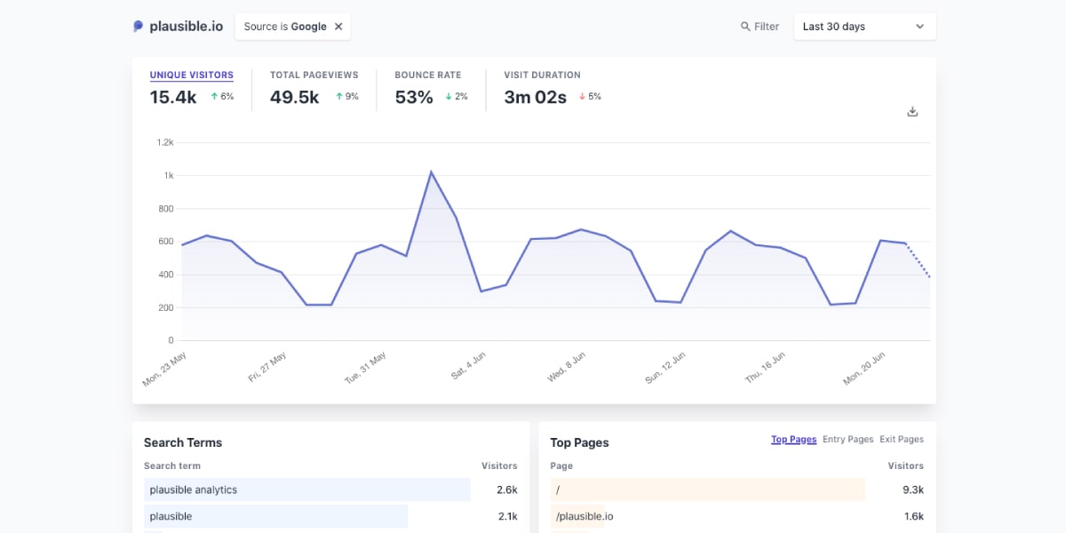Click the chart peak above 1k
Image resolution: width=1066 pixels, height=533 pixels.
click(x=431, y=171)
